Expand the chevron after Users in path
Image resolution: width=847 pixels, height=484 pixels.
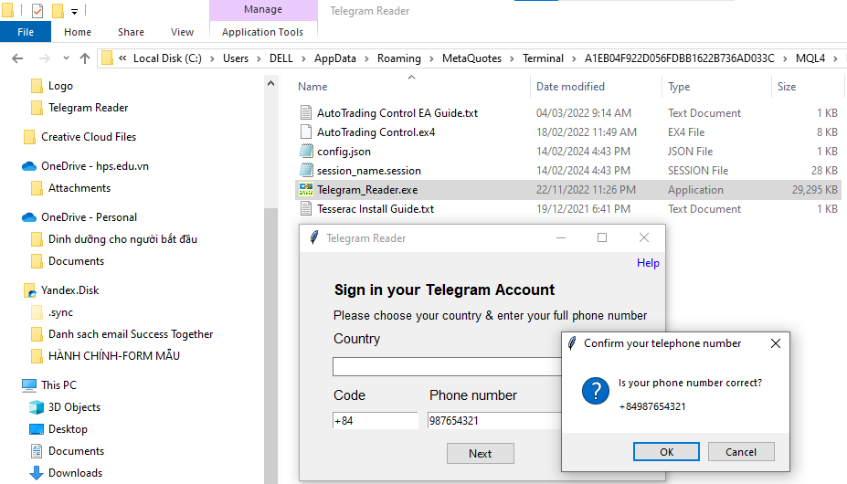pyautogui.click(x=259, y=58)
